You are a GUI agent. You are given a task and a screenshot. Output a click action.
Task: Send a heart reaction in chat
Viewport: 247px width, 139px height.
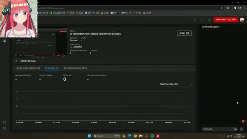coord(243,121)
